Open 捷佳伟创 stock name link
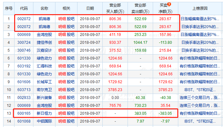This screenshot has width=223, height=127. 44,42
